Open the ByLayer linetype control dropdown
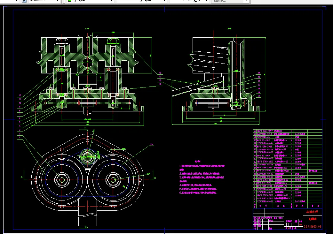 [x=141, y=1]
